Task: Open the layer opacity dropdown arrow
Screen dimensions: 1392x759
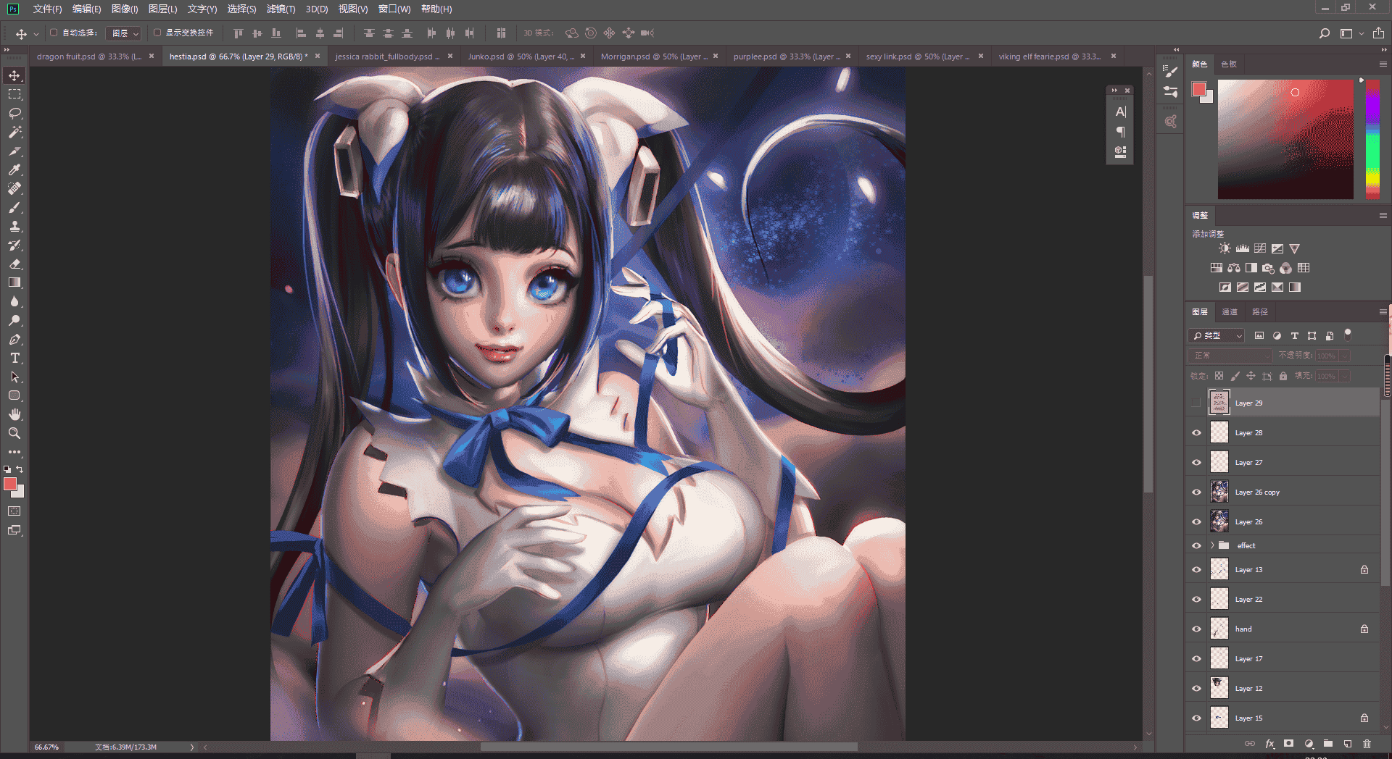Action: tap(1345, 356)
